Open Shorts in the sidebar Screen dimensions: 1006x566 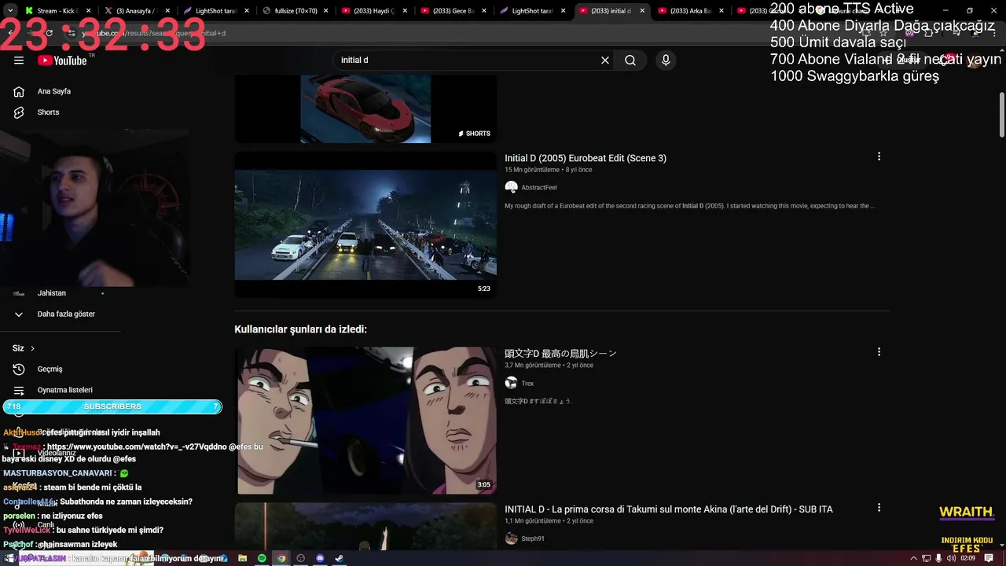tap(48, 112)
